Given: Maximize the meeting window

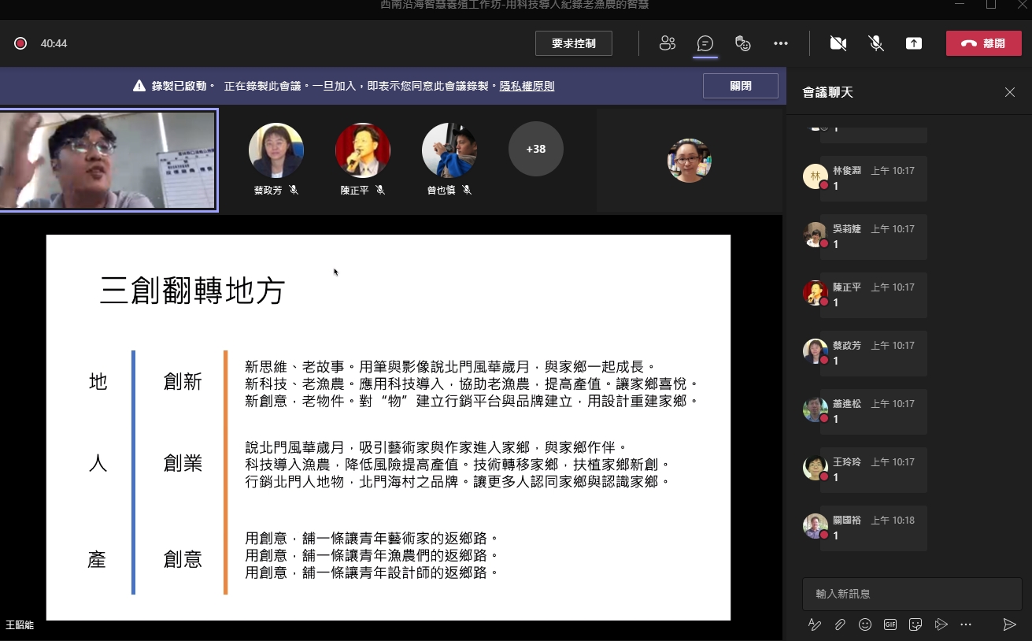Looking at the screenshot, I should 991,5.
